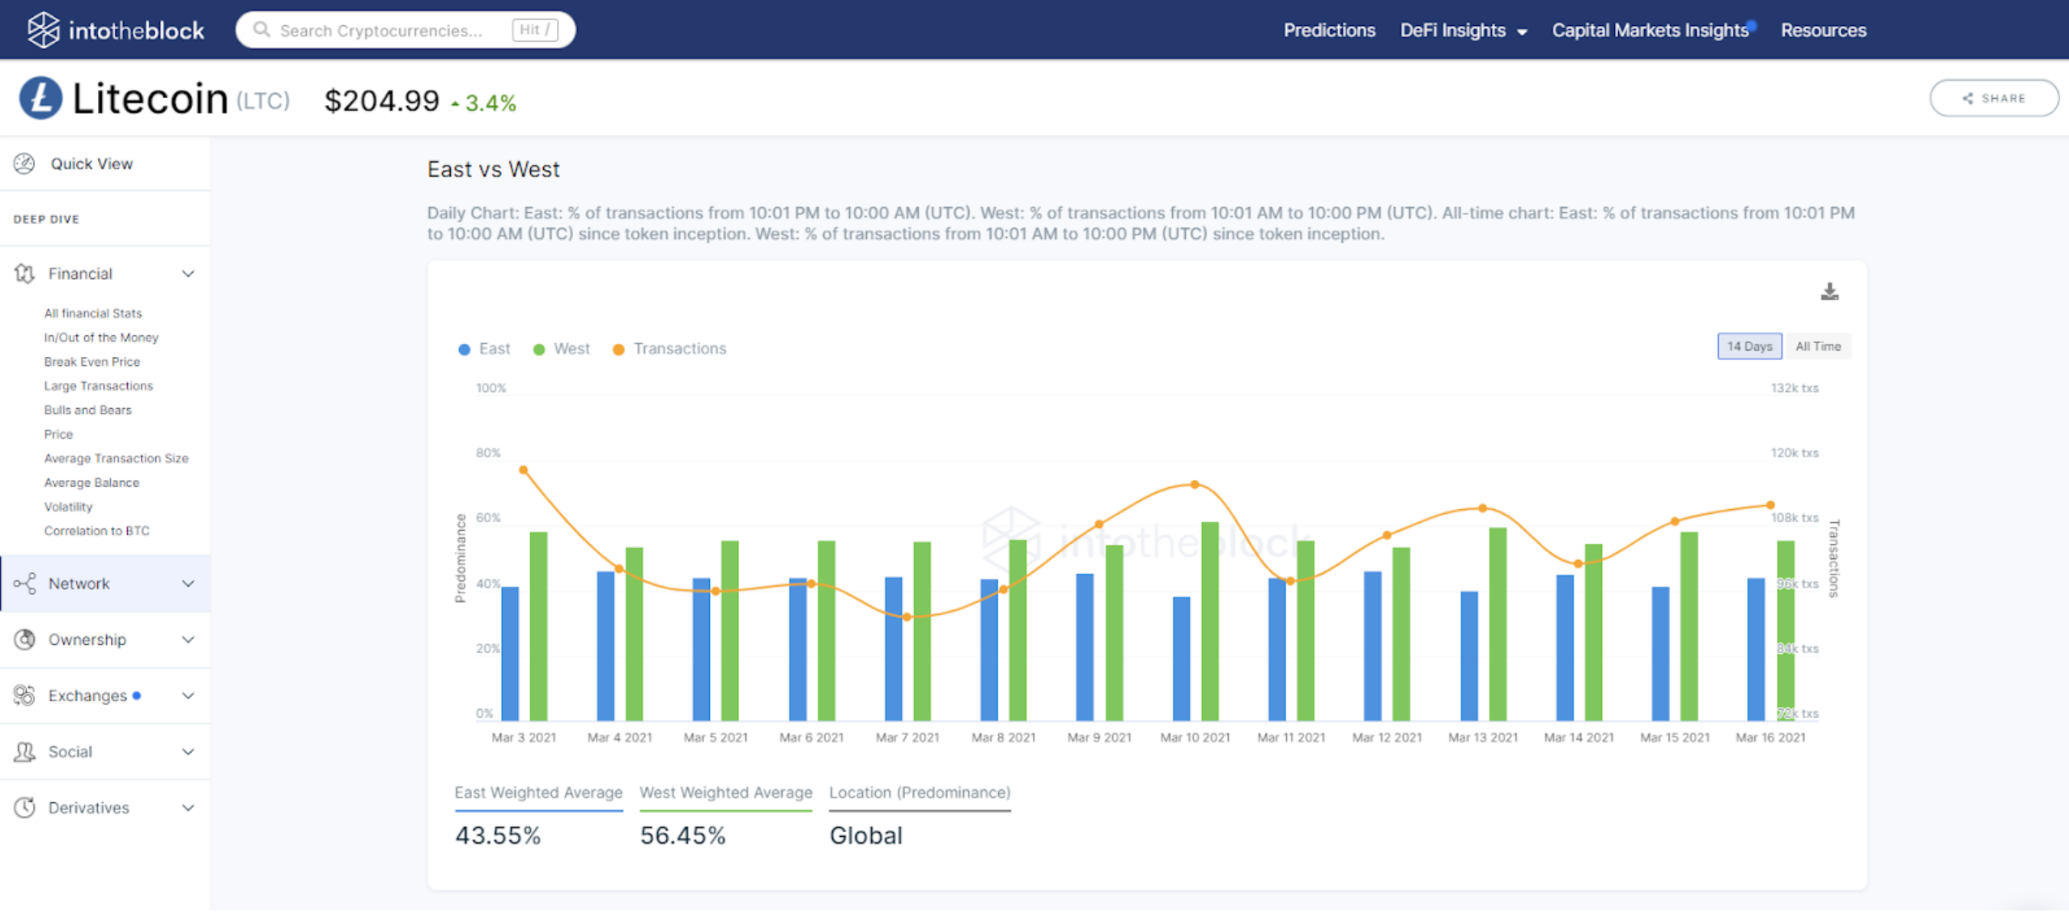2069x913 pixels.
Task: Select the 14 Days range
Action: [x=1749, y=346]
